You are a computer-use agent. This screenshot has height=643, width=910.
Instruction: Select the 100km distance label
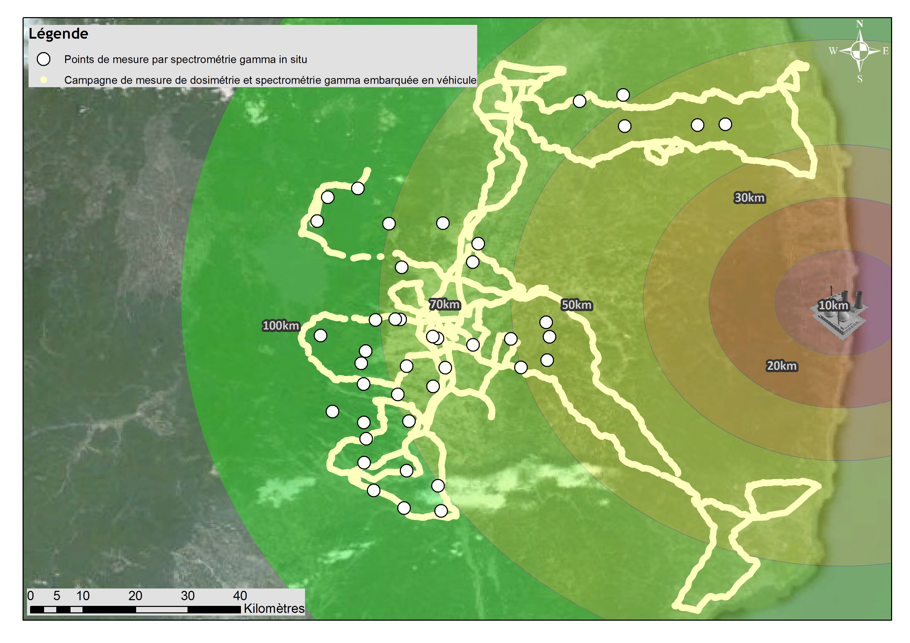coord(281,326)
